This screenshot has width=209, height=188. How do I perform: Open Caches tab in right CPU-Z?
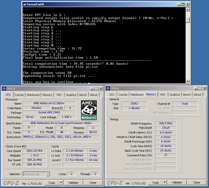(123, 95)
